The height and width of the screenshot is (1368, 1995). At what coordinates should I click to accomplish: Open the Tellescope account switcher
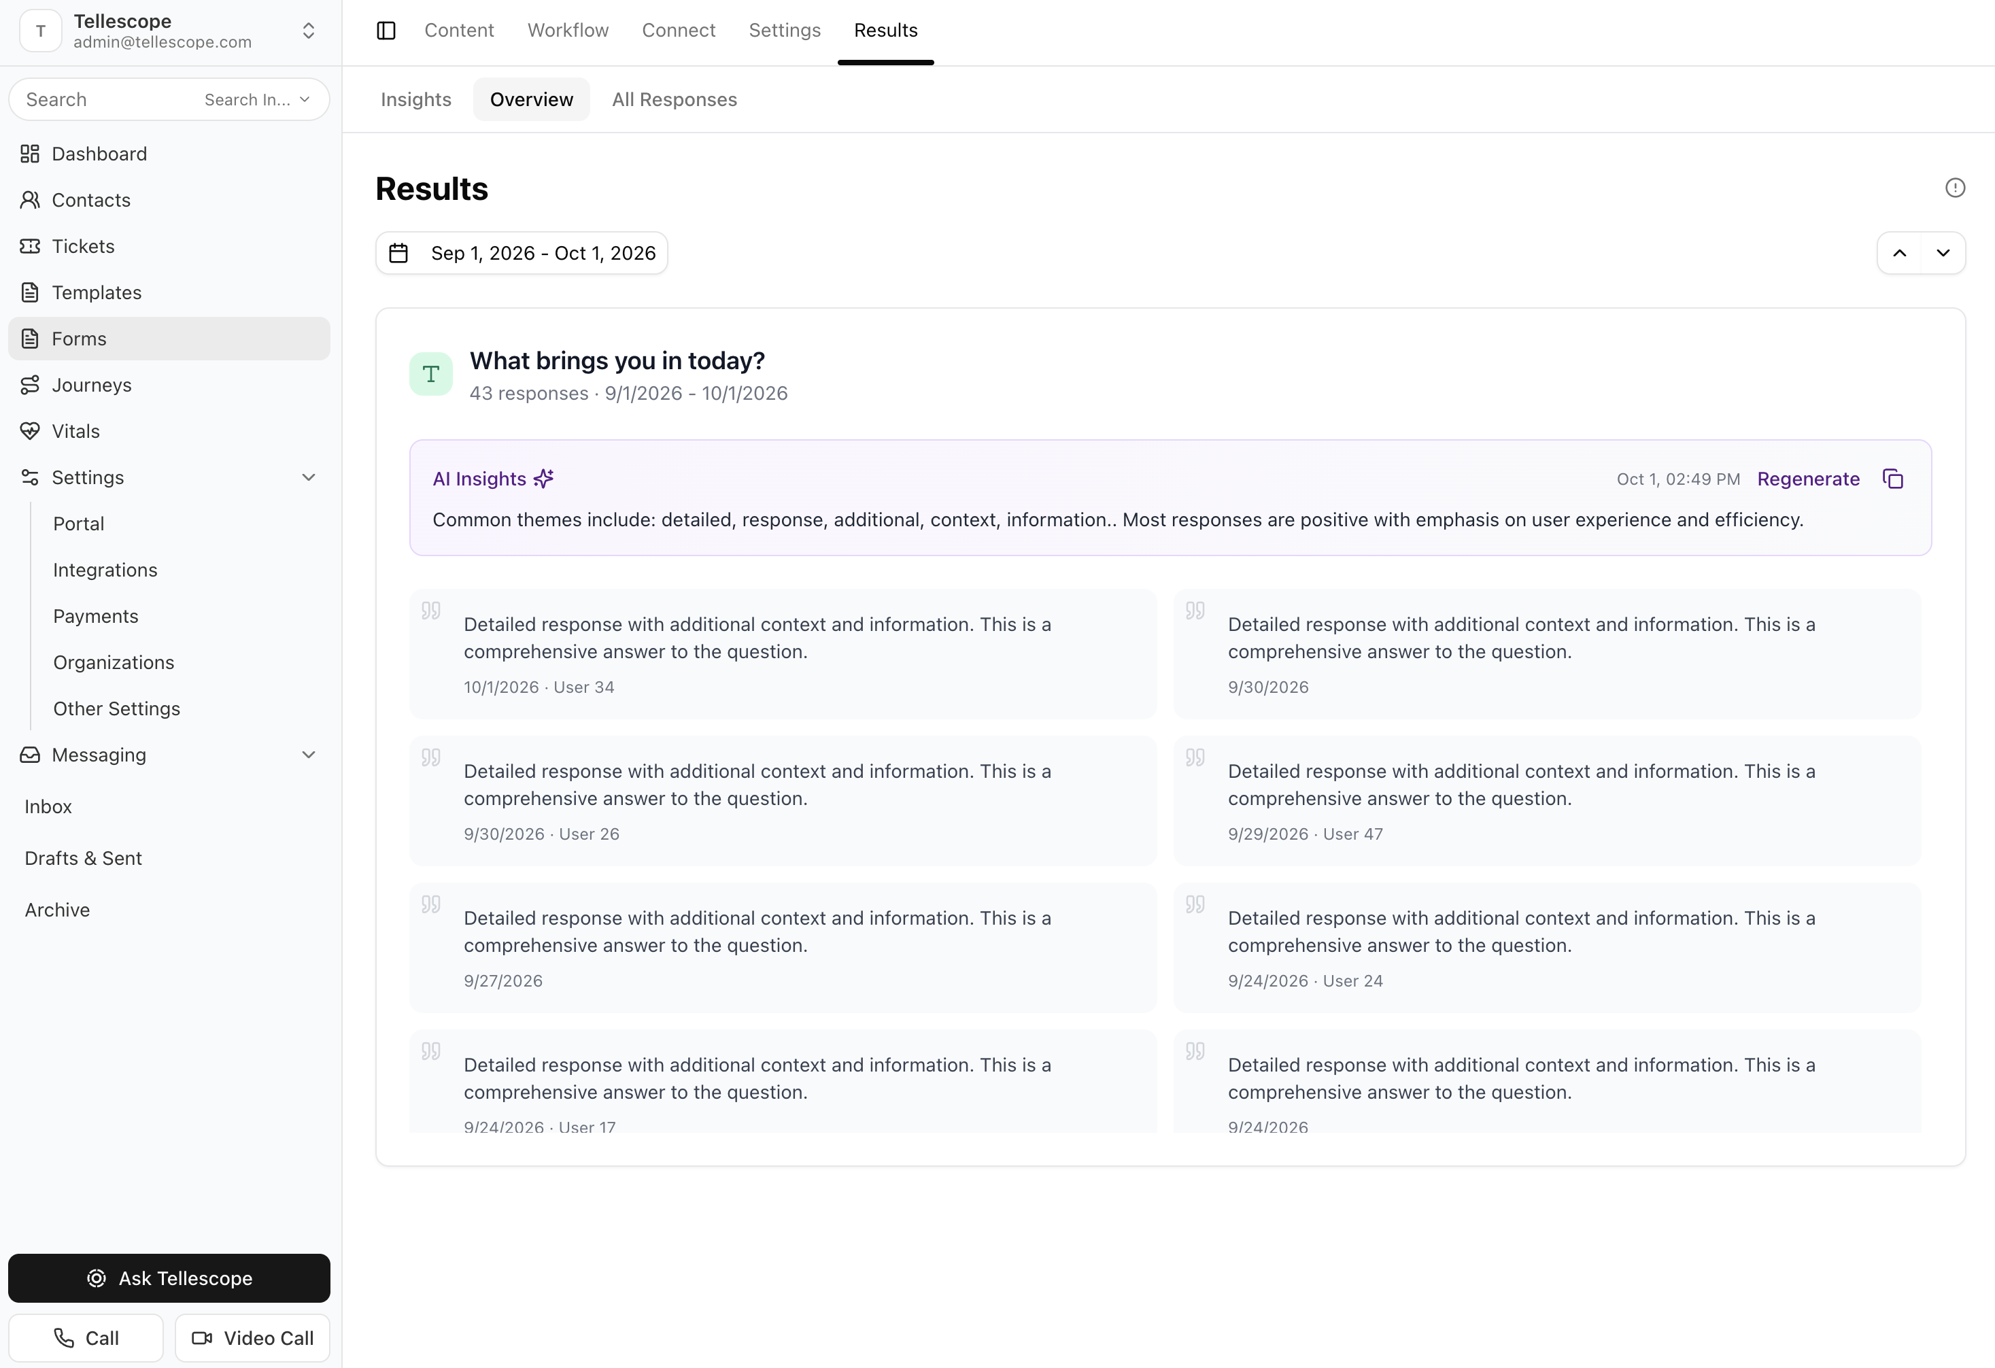pos(169,31)
